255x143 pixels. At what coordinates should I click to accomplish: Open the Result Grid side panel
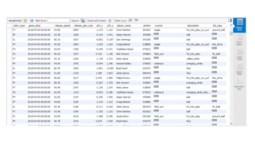tap(239, 25)
